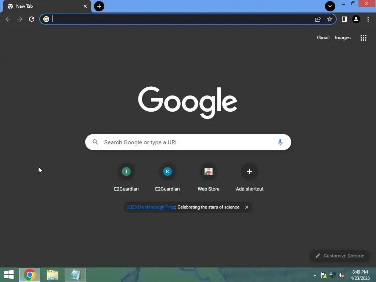Minimize the Chrome window
Screen dimensions: 376x282
tap(344, 4)
